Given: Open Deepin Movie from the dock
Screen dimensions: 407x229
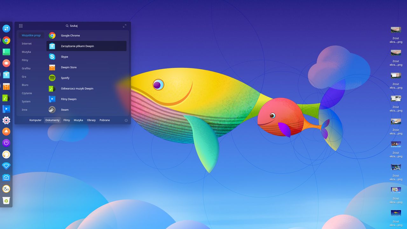Looking at the screenshot, I should 6,109.
